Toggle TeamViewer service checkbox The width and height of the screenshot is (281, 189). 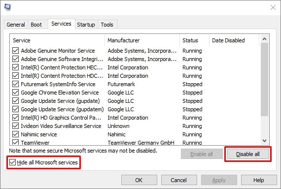pos(16,142)
